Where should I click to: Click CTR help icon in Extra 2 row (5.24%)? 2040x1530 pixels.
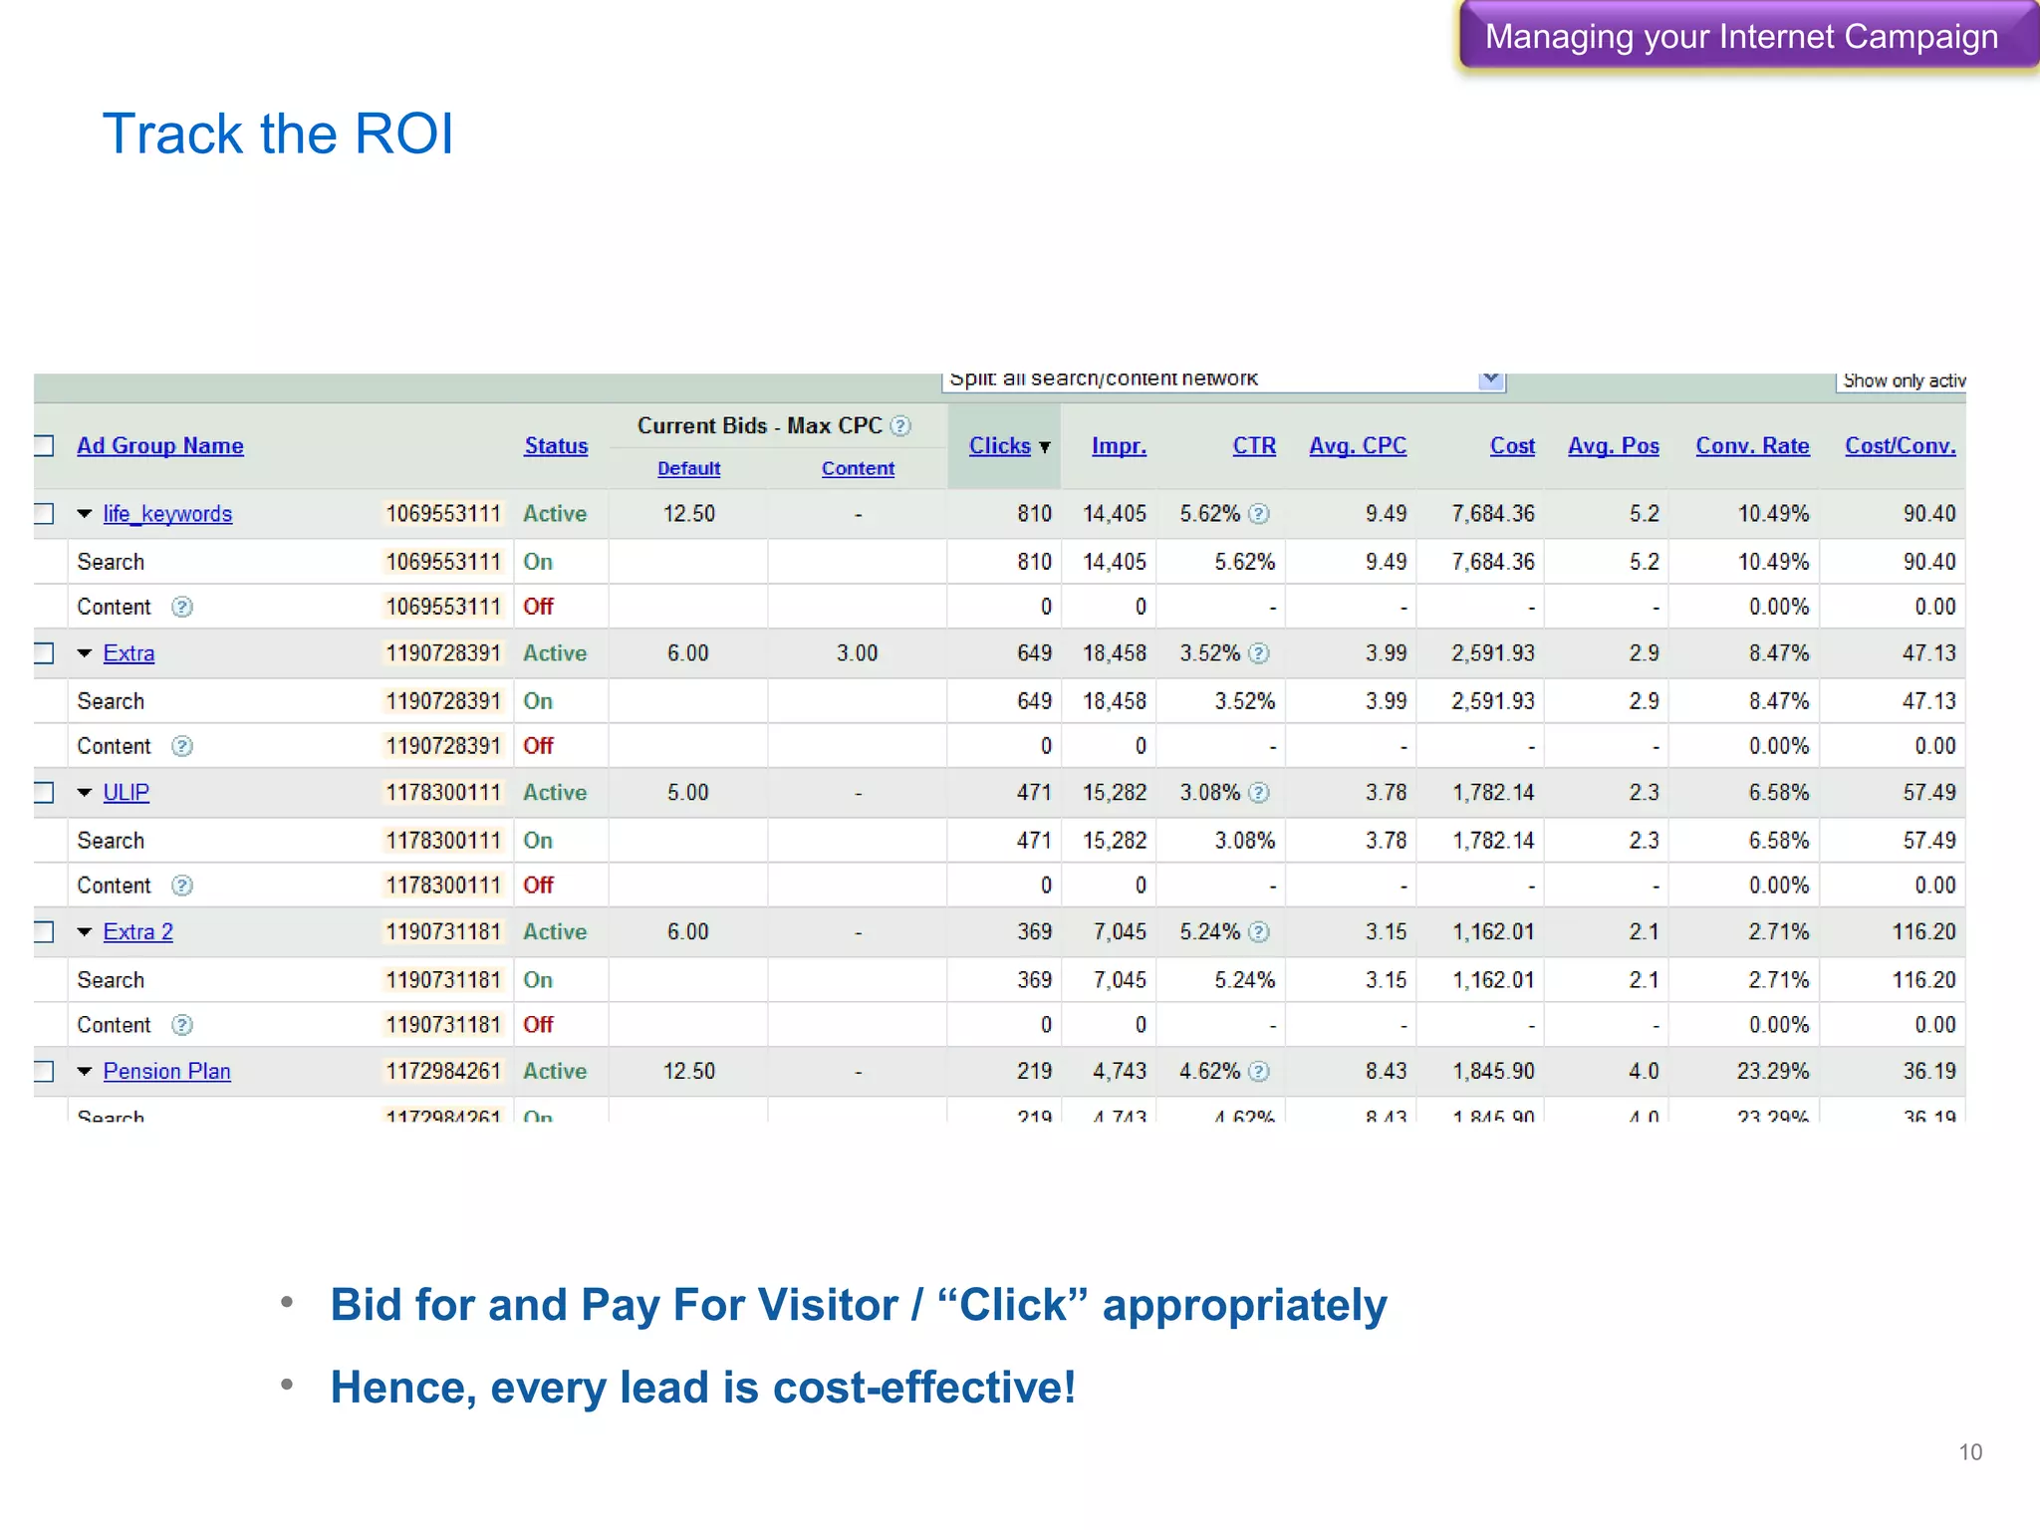(x=1259, y=932)
